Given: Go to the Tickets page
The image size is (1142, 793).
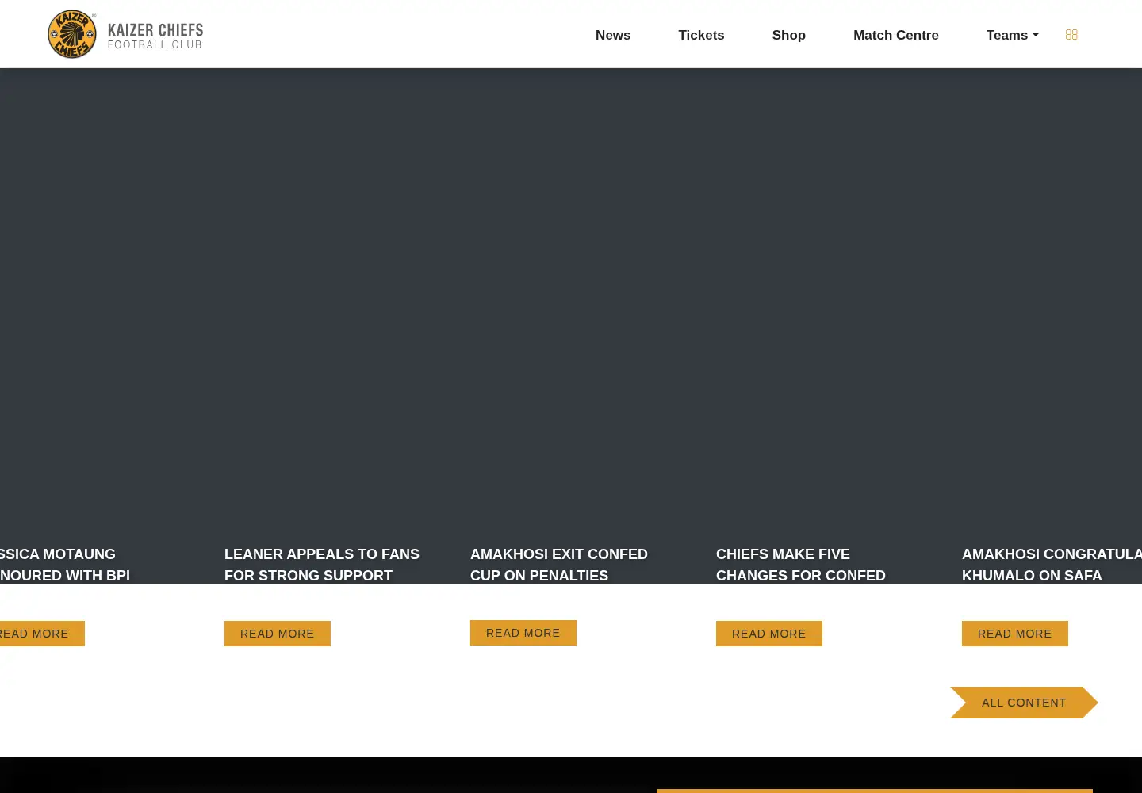Looking at the screenshot, I should click(701, 35).
